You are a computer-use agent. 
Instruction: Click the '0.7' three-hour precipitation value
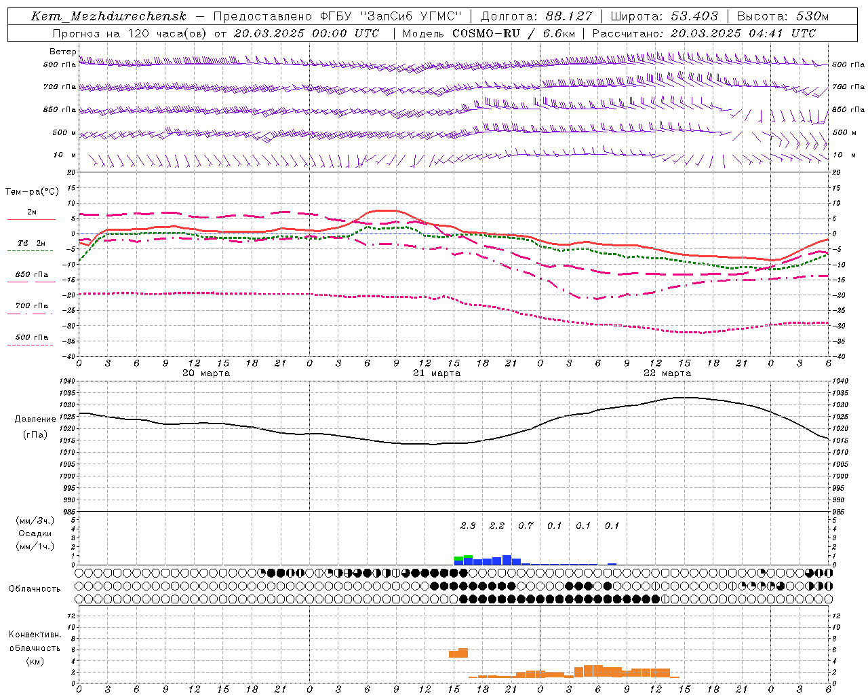[526, 525]
